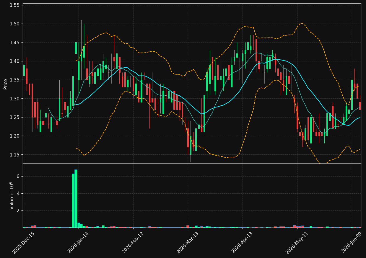Click the 2026-Jan-14 date label

click(x=78, y=243)
